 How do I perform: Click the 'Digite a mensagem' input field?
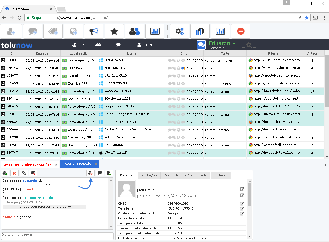click(57, 236)
